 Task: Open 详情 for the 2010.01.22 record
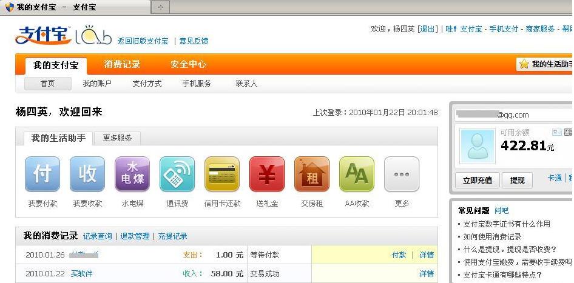(427, 273)
